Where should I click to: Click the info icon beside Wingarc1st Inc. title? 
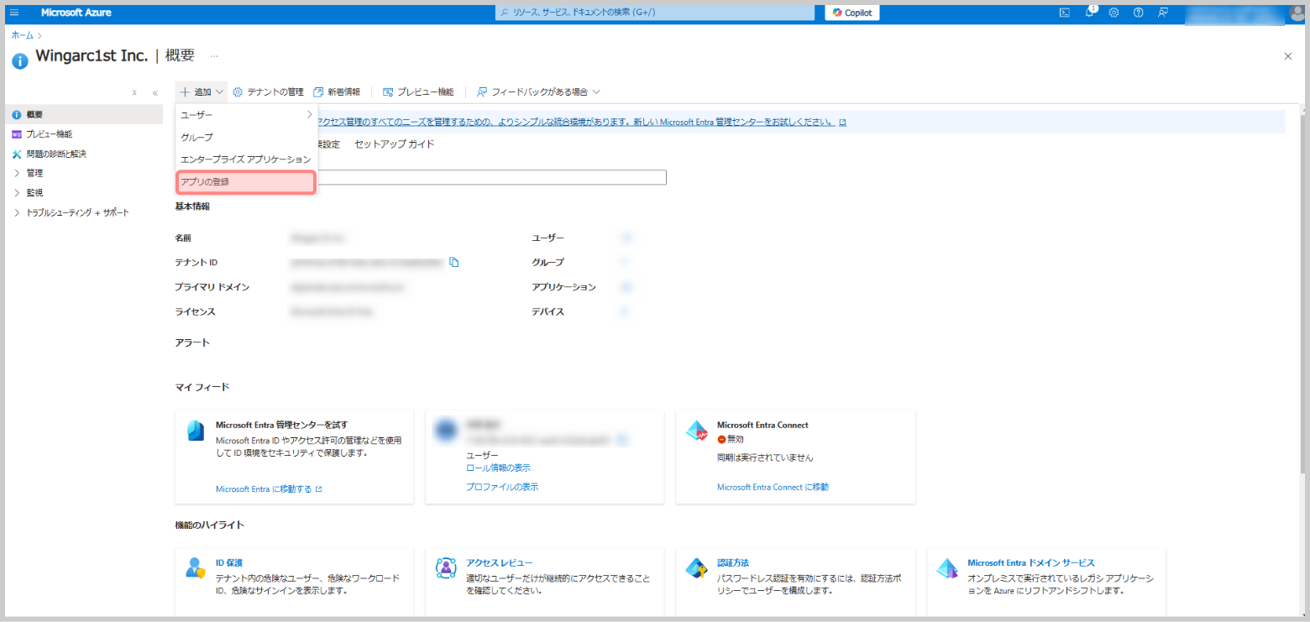(20, 60)
